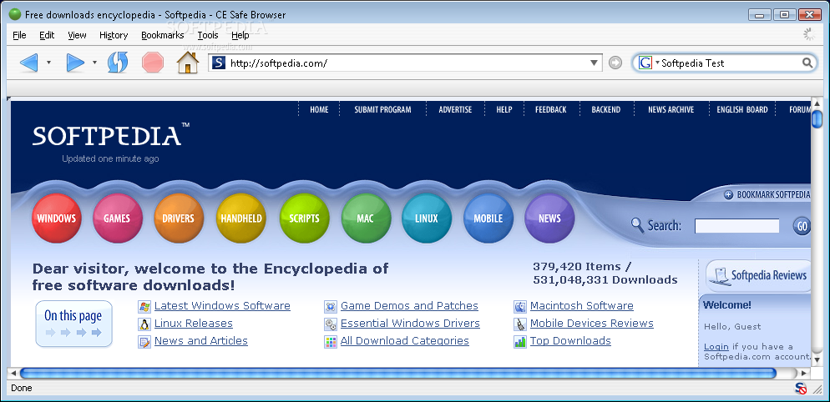Viewport: 830px width, 402px height.
Task: Open the Edit menu
Action: 47,35
